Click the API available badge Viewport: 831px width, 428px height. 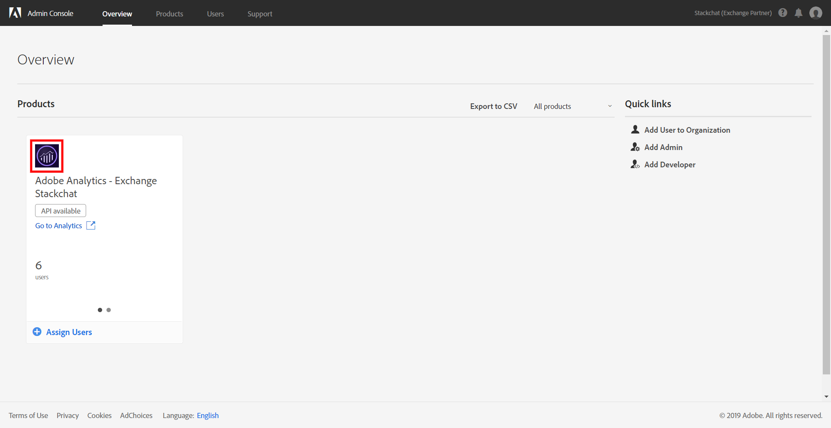[61, 211]
